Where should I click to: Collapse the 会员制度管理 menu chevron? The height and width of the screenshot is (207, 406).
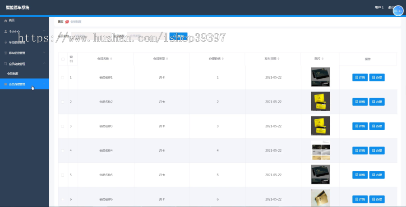[44, 64]
